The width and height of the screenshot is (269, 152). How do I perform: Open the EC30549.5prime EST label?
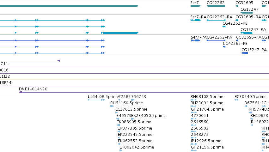pyautogui.click(x=250, y=97)
